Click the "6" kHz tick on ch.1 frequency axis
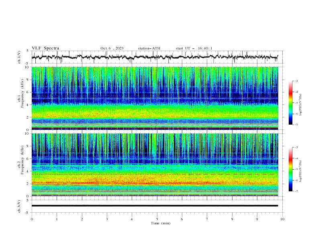This screenshot has width=318, height=246. [x=28, y=92]
